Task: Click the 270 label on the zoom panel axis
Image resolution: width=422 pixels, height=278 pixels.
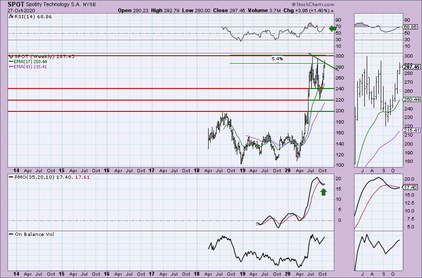Action: (408, 82)
